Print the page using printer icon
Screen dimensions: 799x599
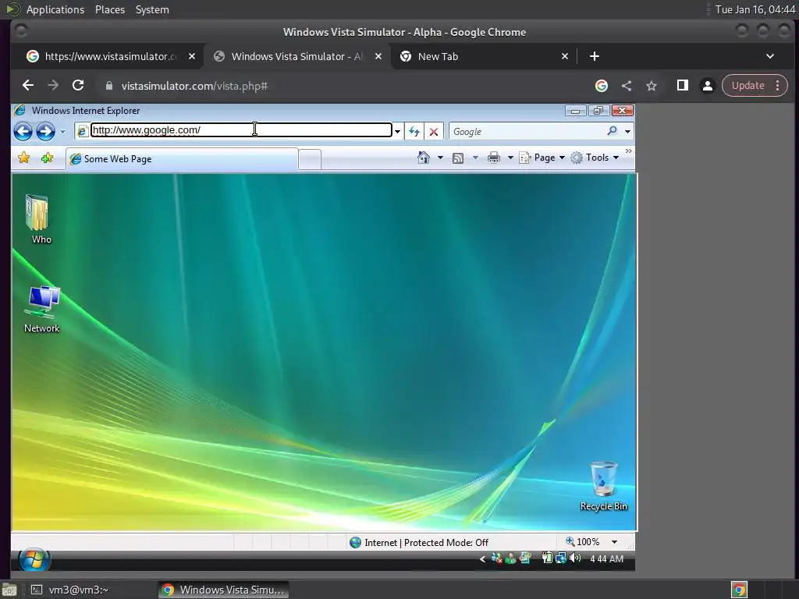(x=494, y=158)
